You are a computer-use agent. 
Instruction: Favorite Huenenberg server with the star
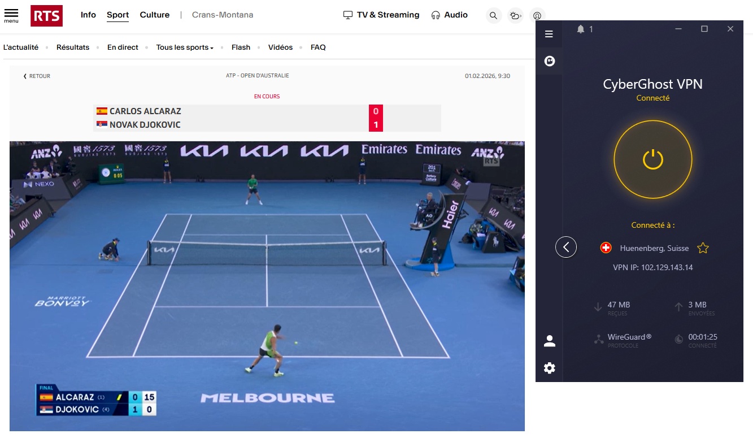[703, 248]
